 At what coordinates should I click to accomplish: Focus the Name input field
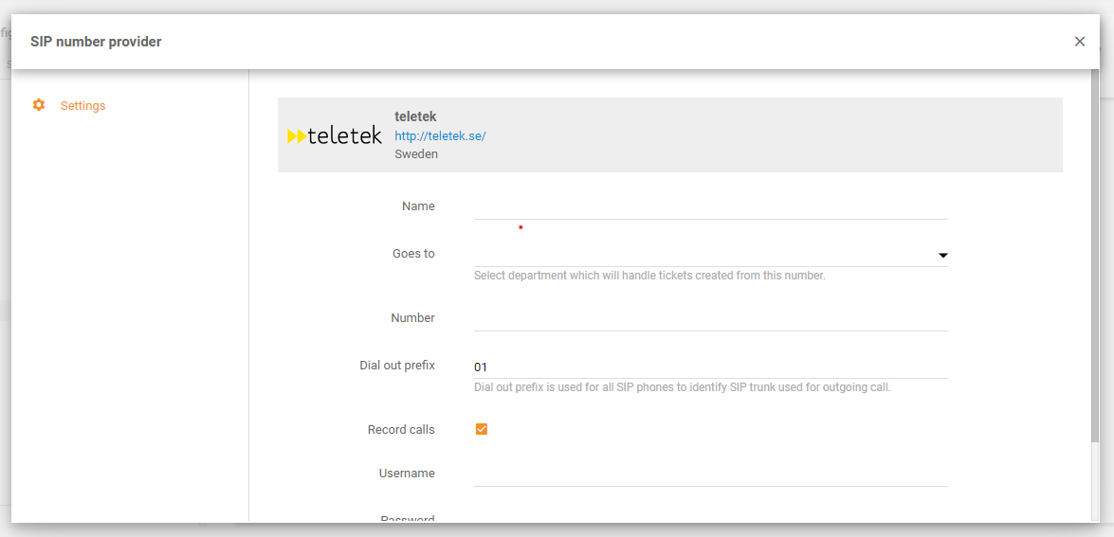[710, 206]
